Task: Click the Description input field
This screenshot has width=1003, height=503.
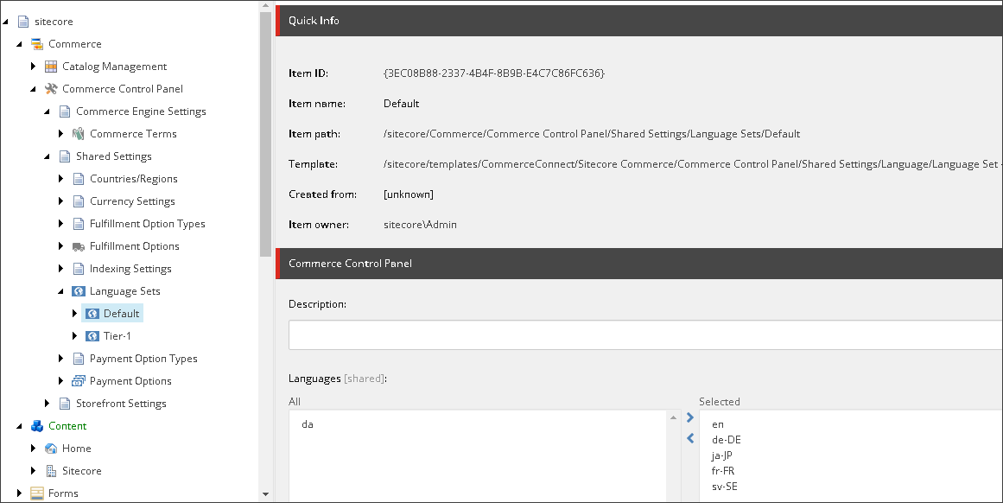Action: click(x=645, y=335)
